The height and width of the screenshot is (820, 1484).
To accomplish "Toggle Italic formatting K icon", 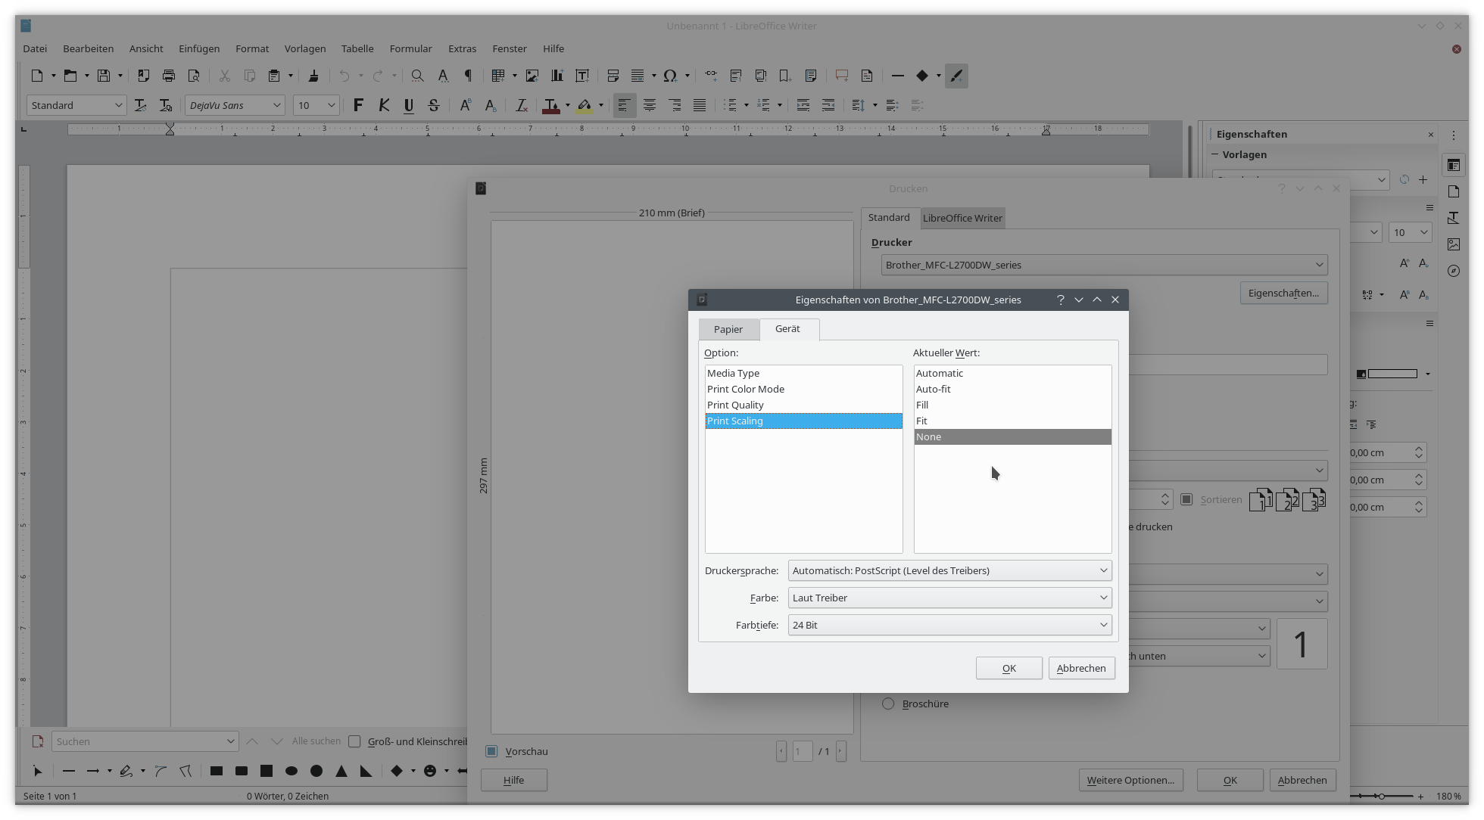I will tap(384, 105).
